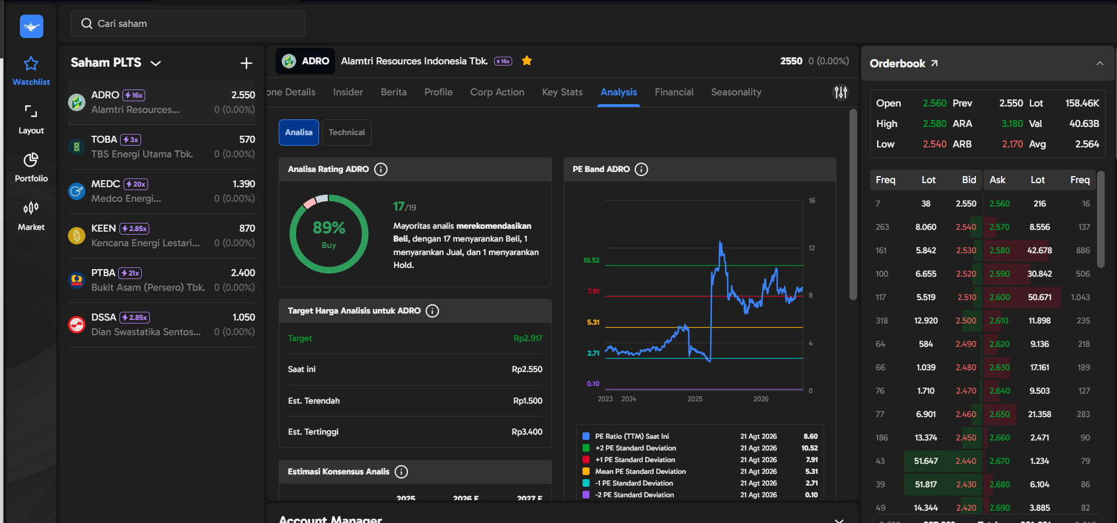Show info for Target Harga Analisis
1117x523 pixels.
tap(432, 311)
